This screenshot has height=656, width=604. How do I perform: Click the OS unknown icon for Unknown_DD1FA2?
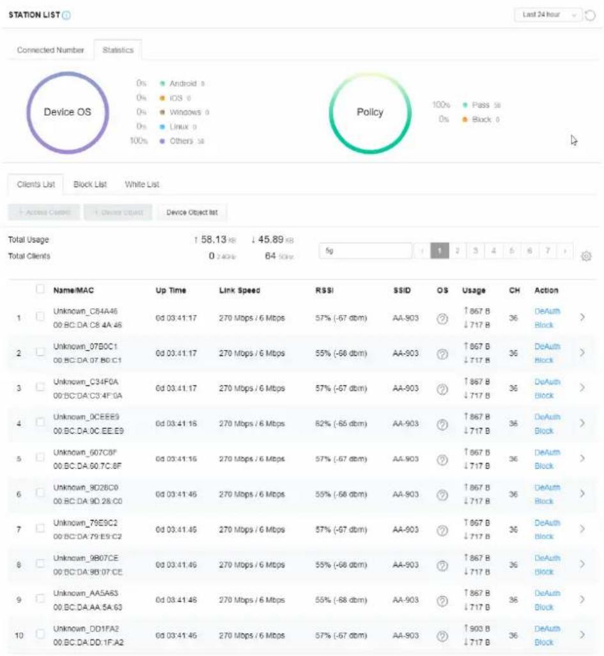(x=442, y=636)
